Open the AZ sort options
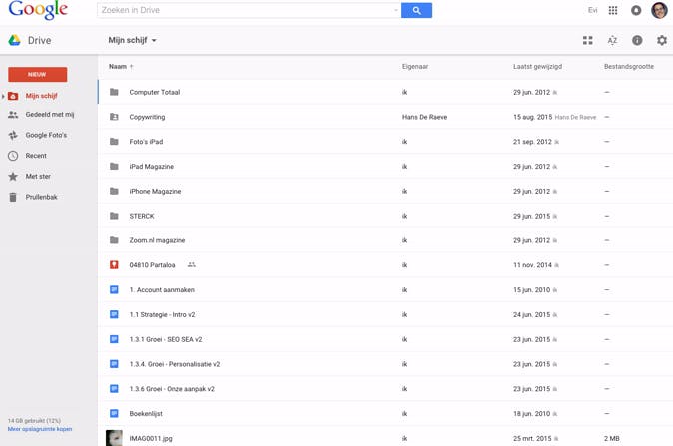Screen dimensions: 673x446 612,40
